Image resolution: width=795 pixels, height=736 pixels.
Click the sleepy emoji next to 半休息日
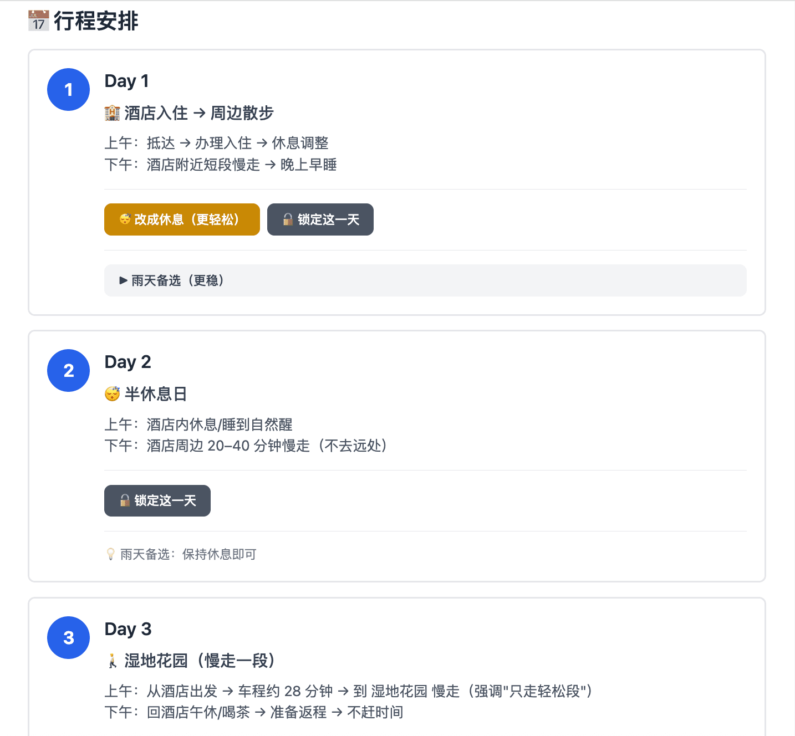point(112,393)
